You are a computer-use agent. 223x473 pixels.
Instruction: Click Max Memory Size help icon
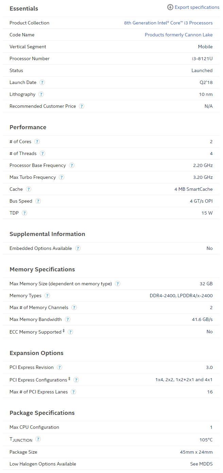(x=118, y=284)
